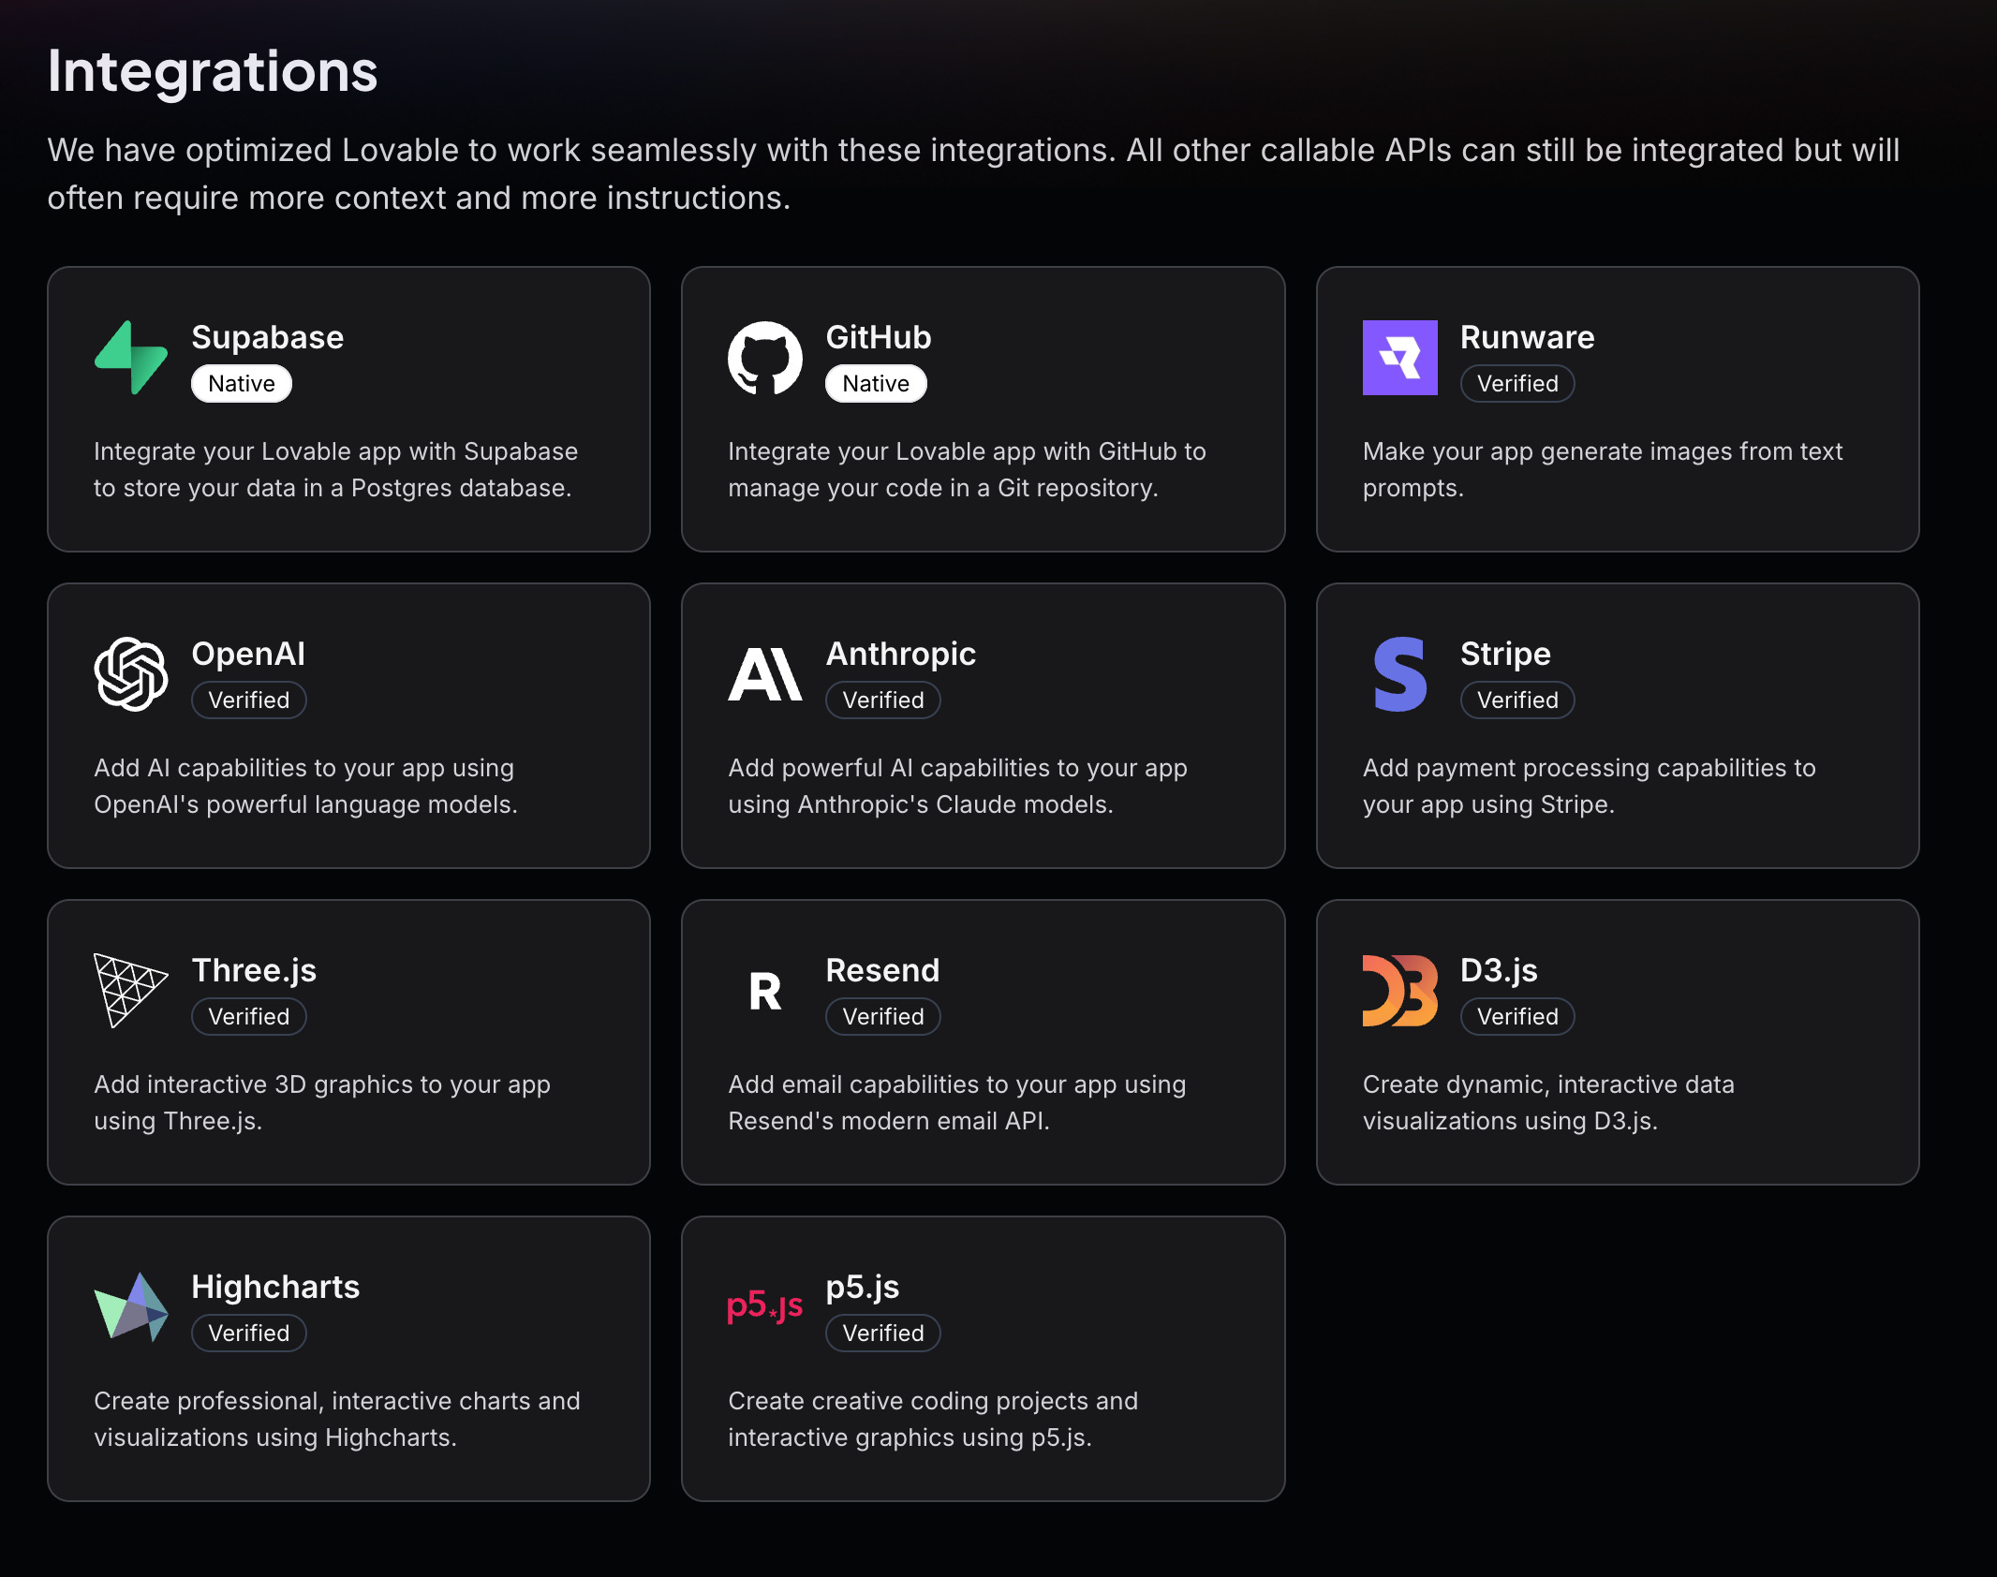Select the Highcharts interactive charts description
The height and width of the screenshot is (1577, 1997).
tap(337, 1420)
